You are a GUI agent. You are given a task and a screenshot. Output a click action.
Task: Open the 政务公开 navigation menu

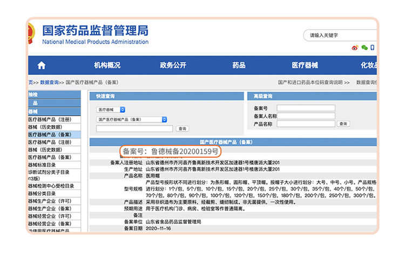(x=173, y=65)
